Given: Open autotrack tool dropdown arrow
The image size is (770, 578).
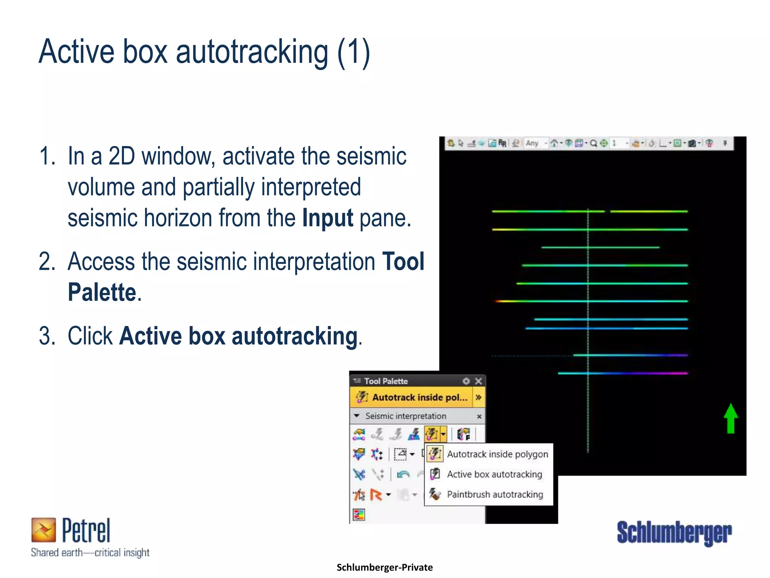Looking at the screenshot, I should [444, 435].
